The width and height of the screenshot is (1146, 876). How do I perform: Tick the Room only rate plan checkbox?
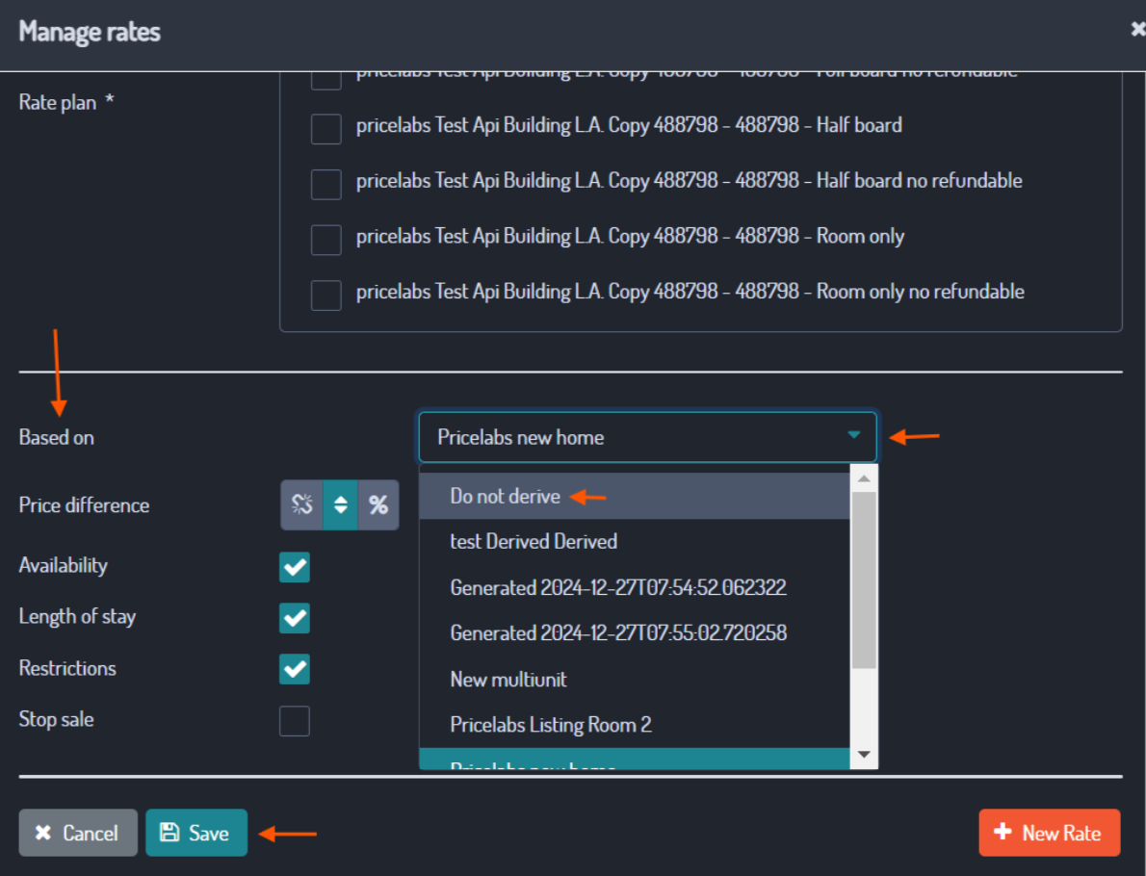coord(326,240)
